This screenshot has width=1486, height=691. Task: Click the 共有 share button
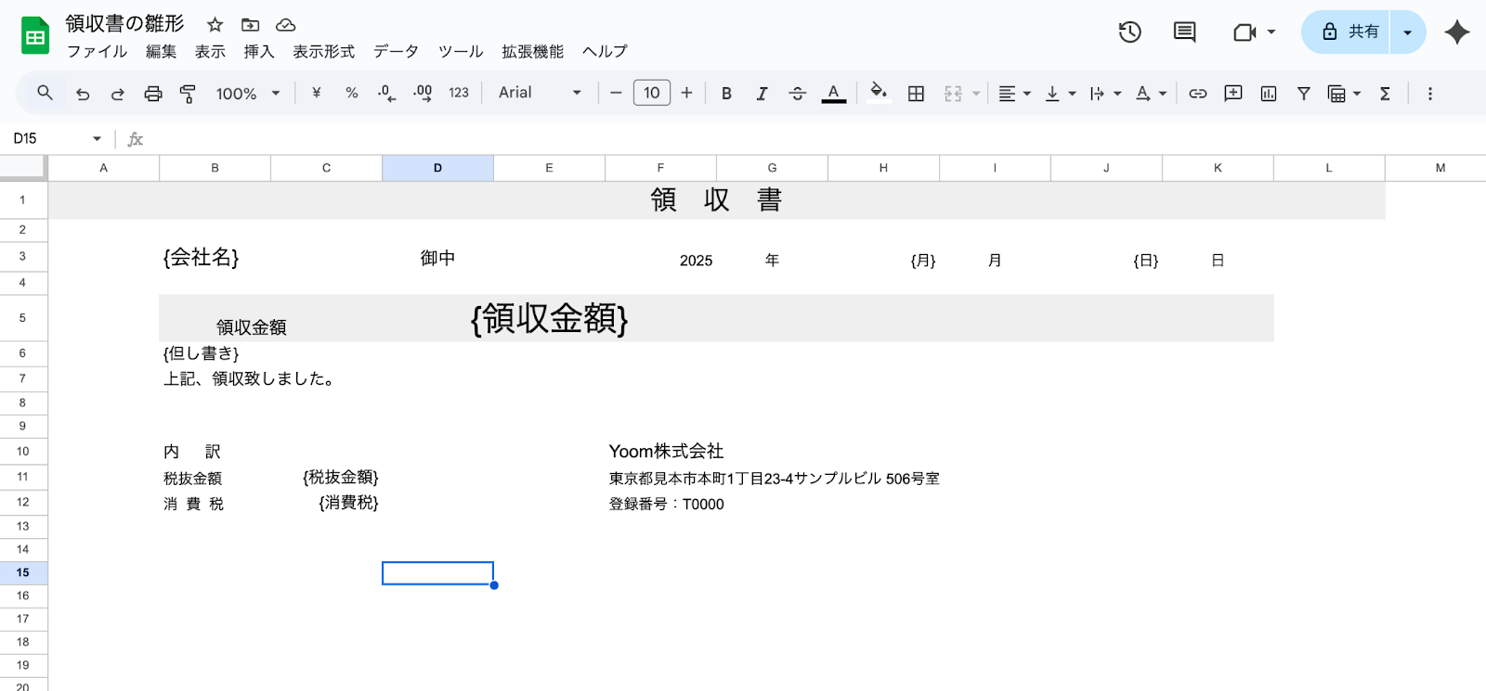click(1345, 32)
